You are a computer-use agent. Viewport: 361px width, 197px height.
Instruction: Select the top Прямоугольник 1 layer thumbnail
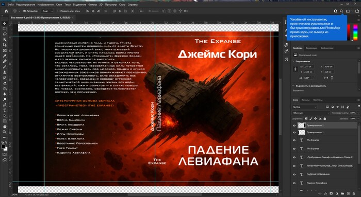tap(301, 126)
